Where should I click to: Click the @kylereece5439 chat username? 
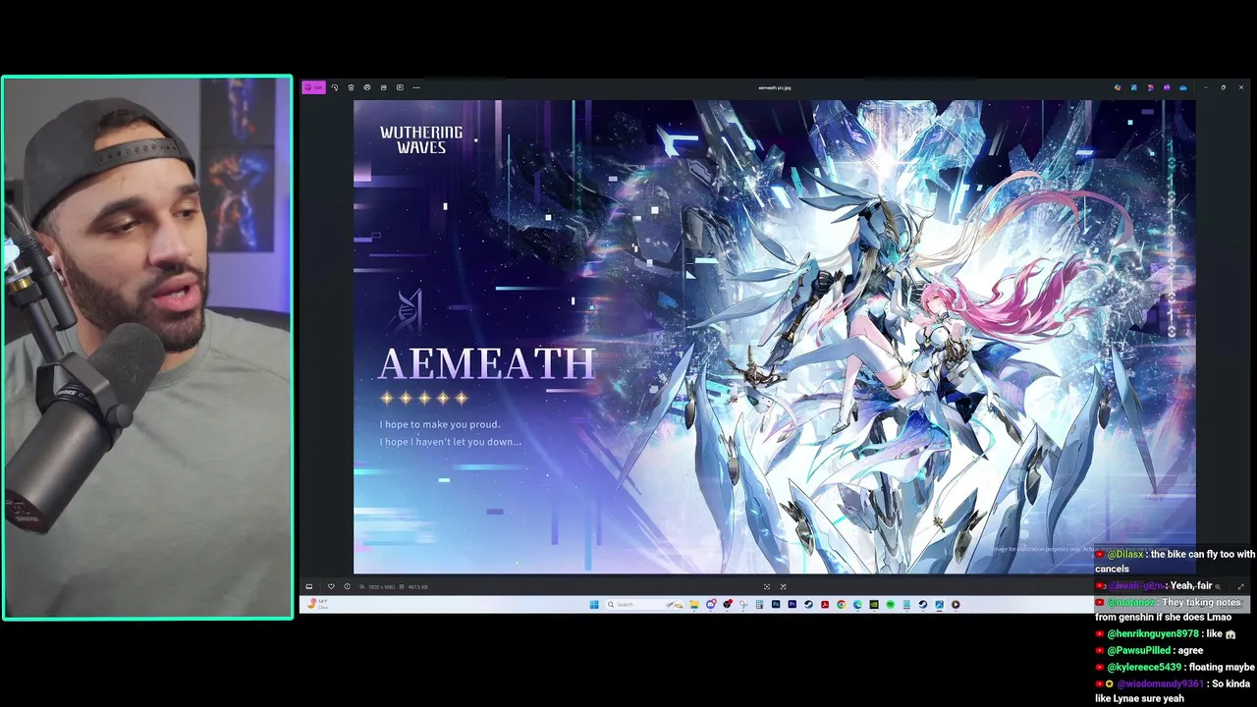[1145, 667]
